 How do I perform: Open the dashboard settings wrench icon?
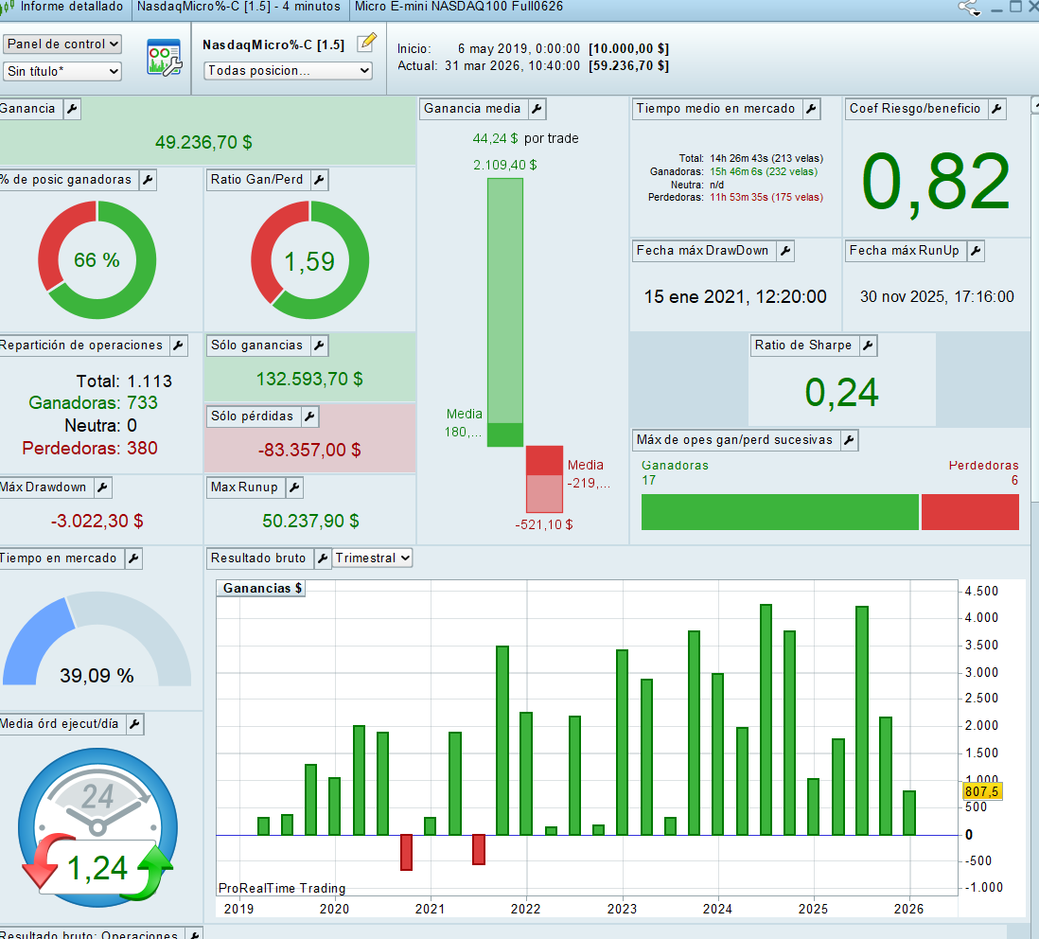(x=163, y=58)
